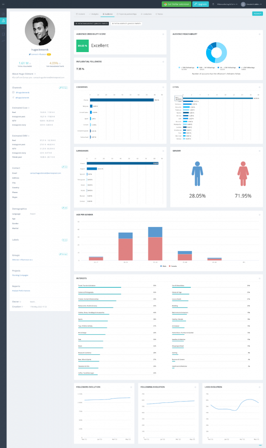Image resolution: width=266 pixels, height=448 pixels.
Task: Open the Actions dropdown button
Action: 257,14
